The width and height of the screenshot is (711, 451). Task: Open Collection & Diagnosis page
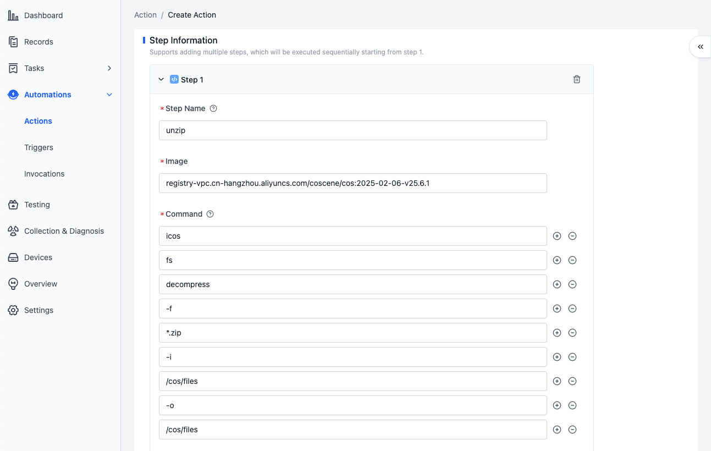[x=64, y=231]
